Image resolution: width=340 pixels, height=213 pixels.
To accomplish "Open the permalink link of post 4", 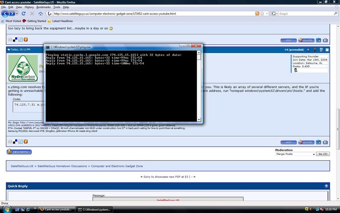I will [x=297, y=50].
